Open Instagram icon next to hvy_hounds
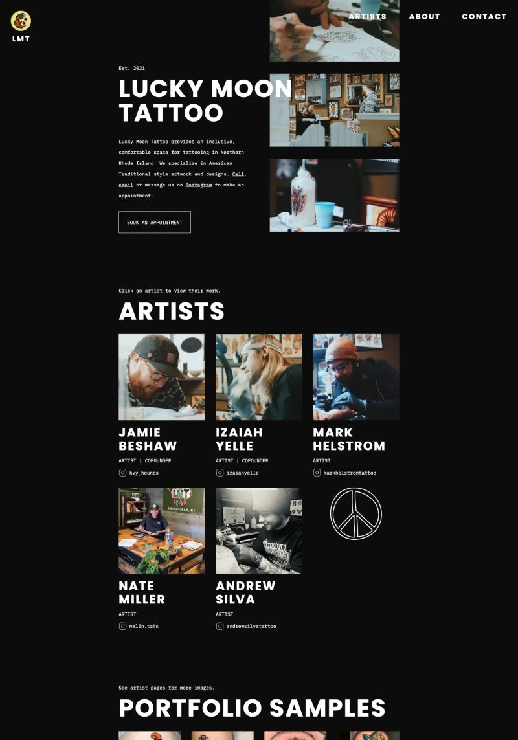This screenshot has width=518, height=740. (122, 473)
